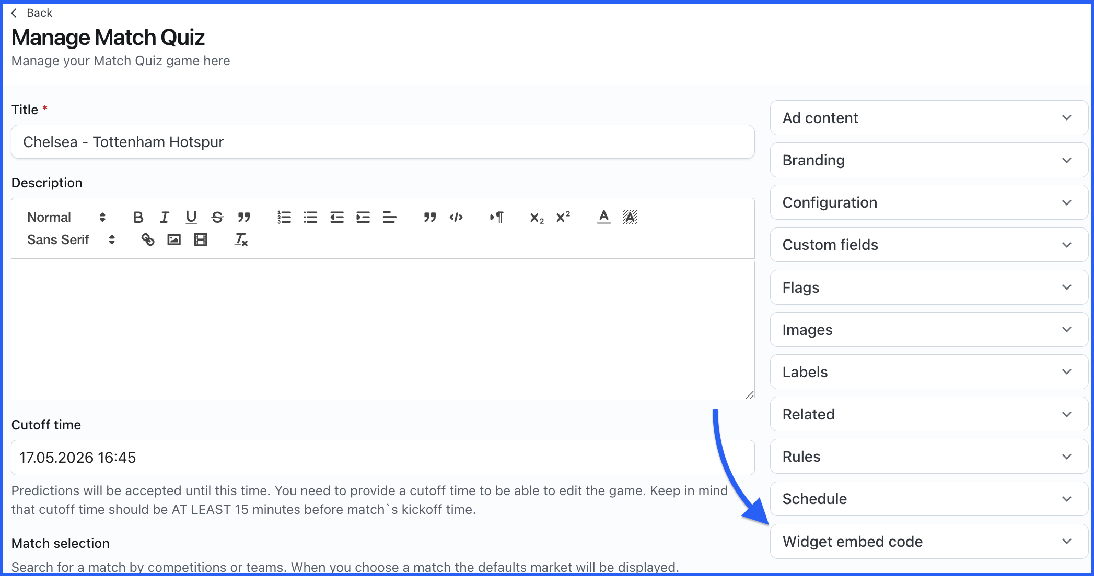Toggle bold formatting in description editor
Image resolution: width=1094 pixels, height=576 pixels.
pos(138,217)
